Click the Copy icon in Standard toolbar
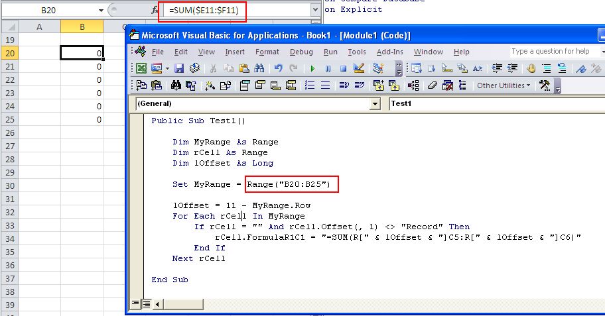 228,69
